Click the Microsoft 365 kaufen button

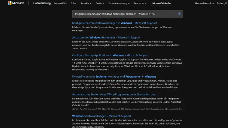[161, 3]
